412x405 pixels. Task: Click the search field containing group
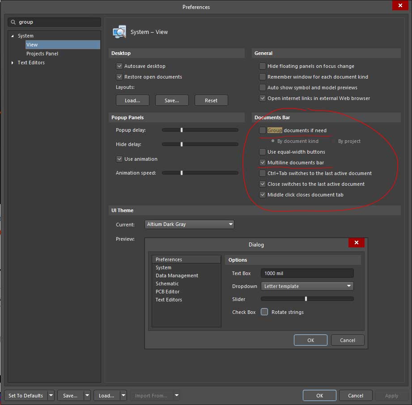[58, 22]
